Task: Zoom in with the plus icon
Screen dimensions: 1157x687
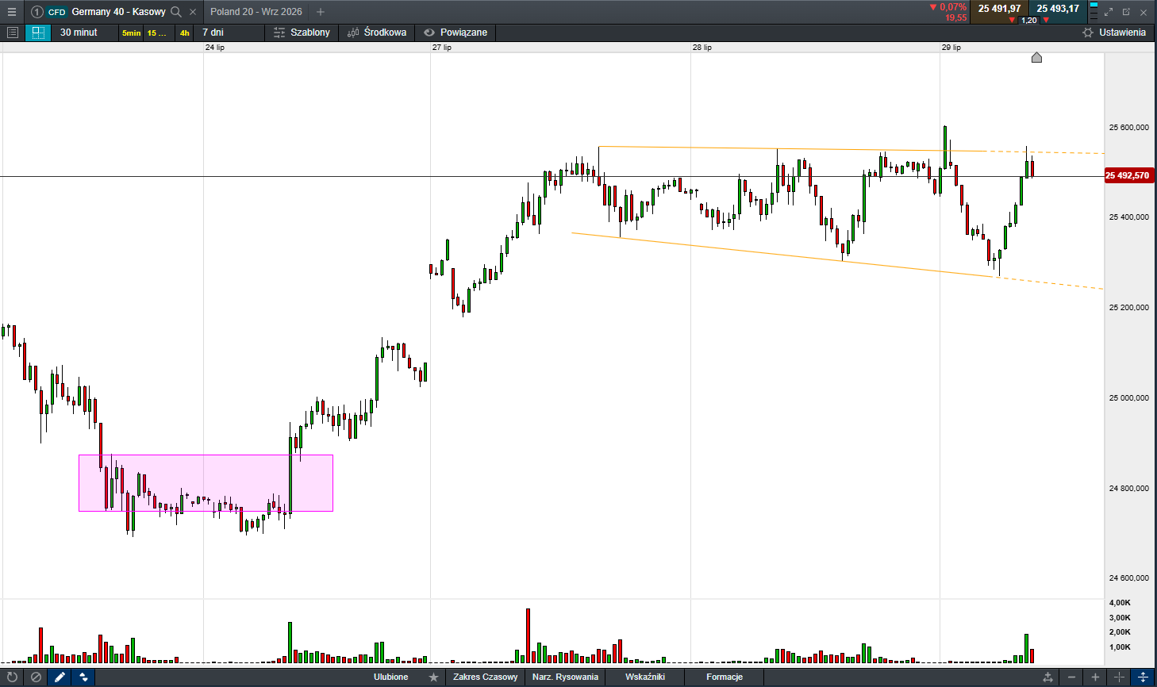Action: click(x=1095, y=677)
